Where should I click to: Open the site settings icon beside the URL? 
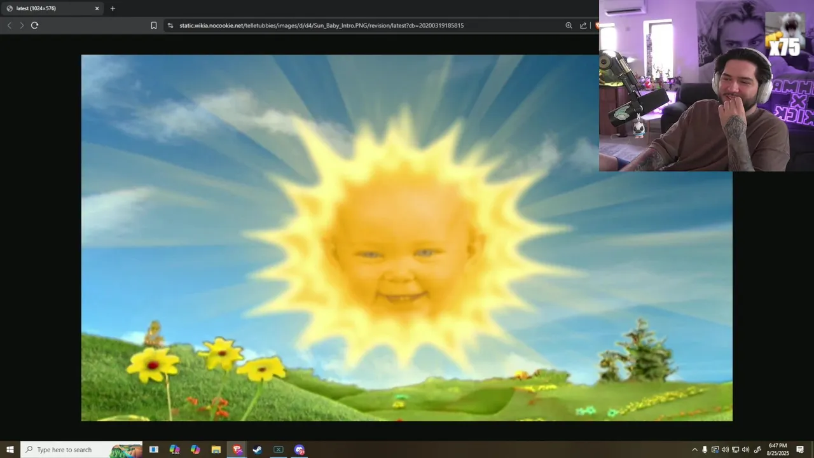tap(170, 25)
